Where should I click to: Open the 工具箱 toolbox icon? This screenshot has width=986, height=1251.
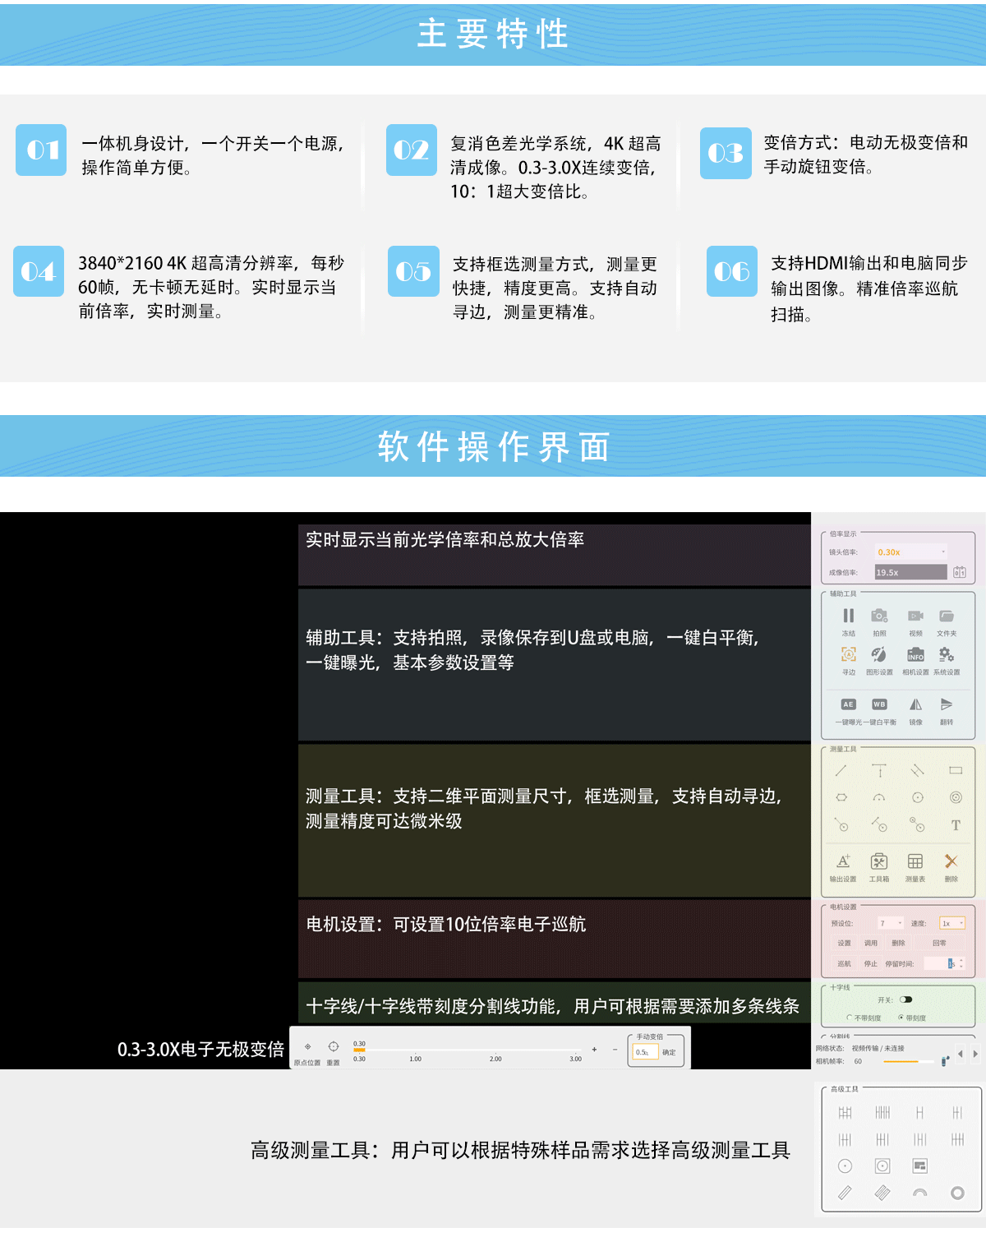tap(879, 861)
